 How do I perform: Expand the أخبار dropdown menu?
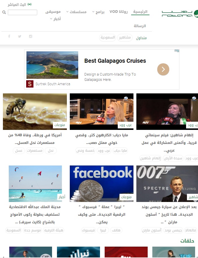(56, 19)
